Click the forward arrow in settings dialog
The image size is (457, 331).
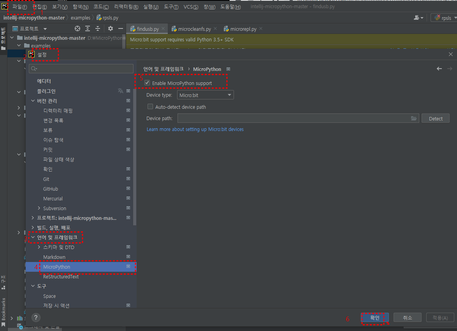(x=450, y=69)
